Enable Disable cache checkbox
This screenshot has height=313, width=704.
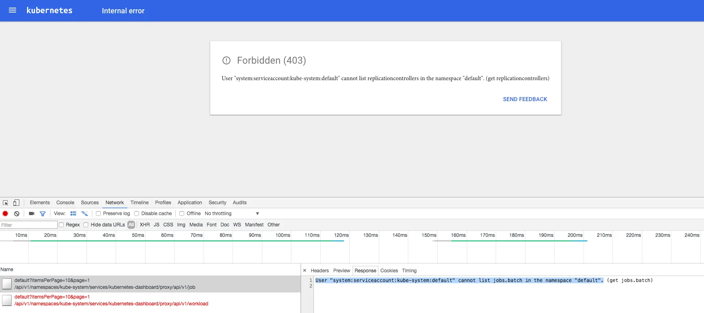point(137,214)
